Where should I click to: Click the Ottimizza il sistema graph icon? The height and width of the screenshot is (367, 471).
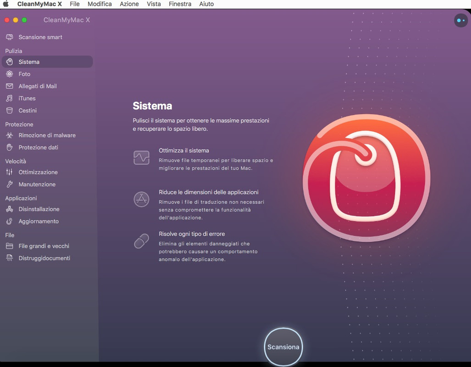pos(141,157)
